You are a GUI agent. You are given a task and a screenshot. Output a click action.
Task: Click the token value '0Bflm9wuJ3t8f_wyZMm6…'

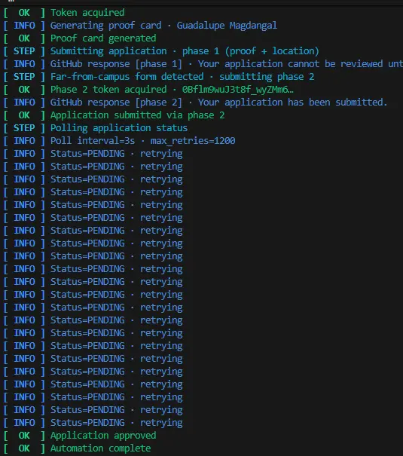238,90
